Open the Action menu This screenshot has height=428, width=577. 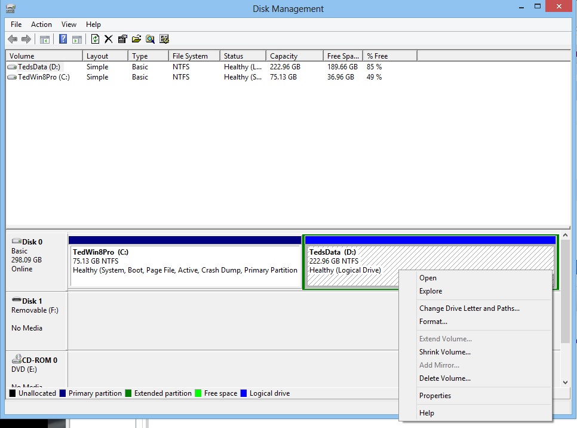41,25
